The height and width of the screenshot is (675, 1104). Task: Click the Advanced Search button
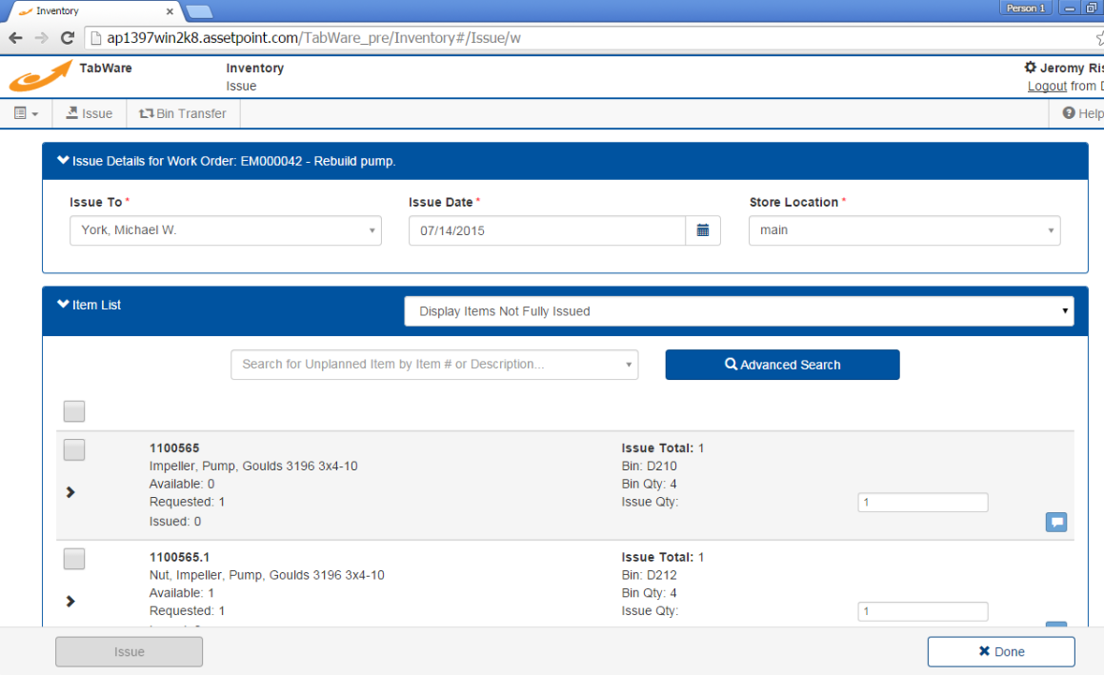(x=782, y=365)
